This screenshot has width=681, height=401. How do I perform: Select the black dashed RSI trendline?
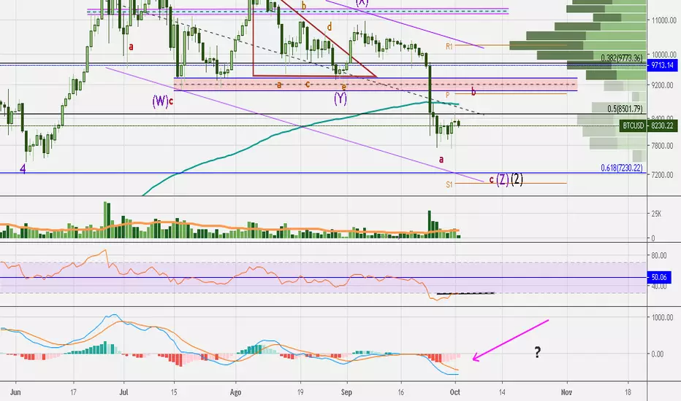465,294
